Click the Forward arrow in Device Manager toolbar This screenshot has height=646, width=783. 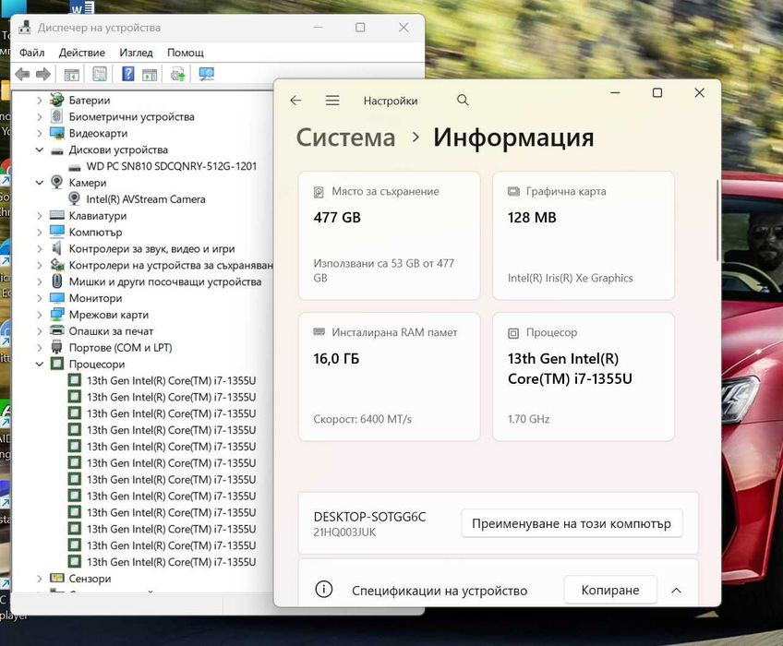43,75
